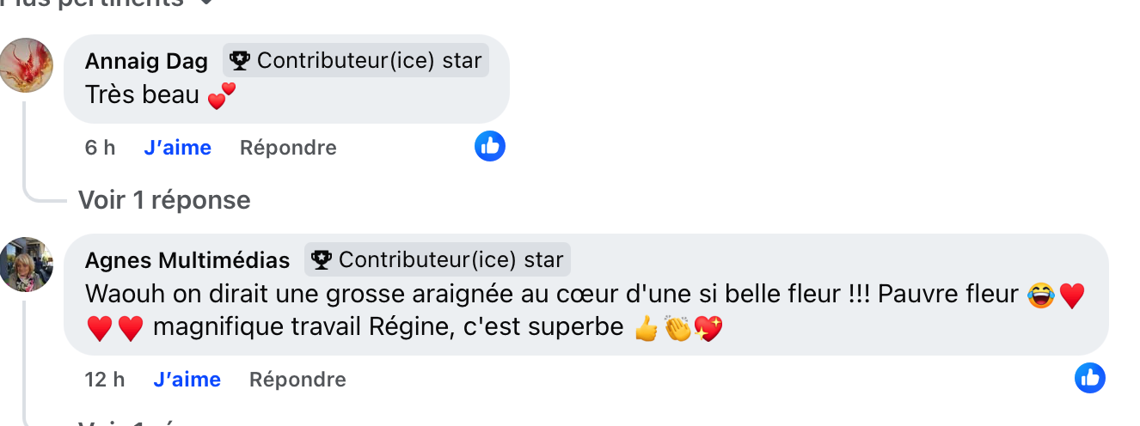Click the clapping hands emoji in Agnes' comment
Image resolution: width=1140 pixels, height=426 pixels.
[677, 328]
